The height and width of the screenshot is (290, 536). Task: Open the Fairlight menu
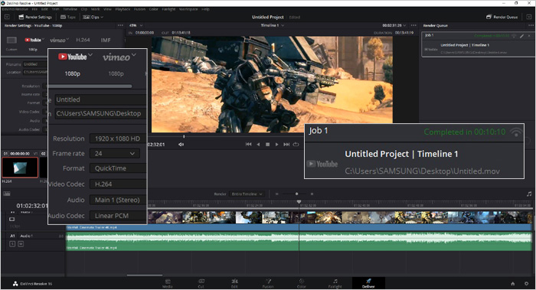click(168, 9)
